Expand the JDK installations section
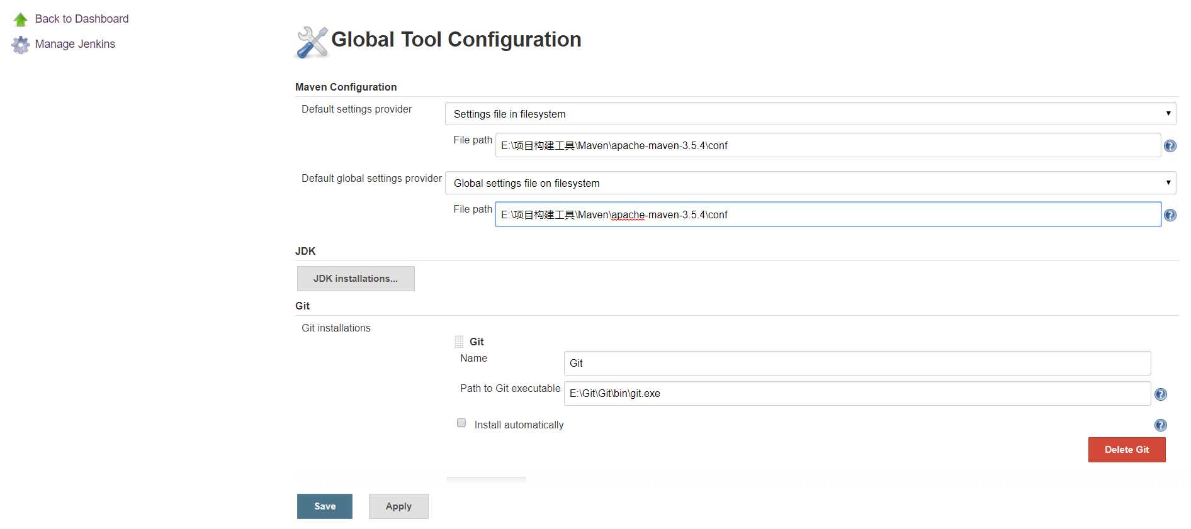 pos(356,279)
